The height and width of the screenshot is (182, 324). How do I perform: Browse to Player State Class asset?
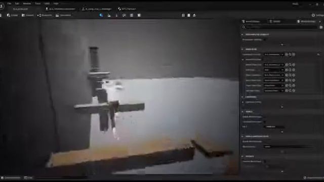[290, 85]
